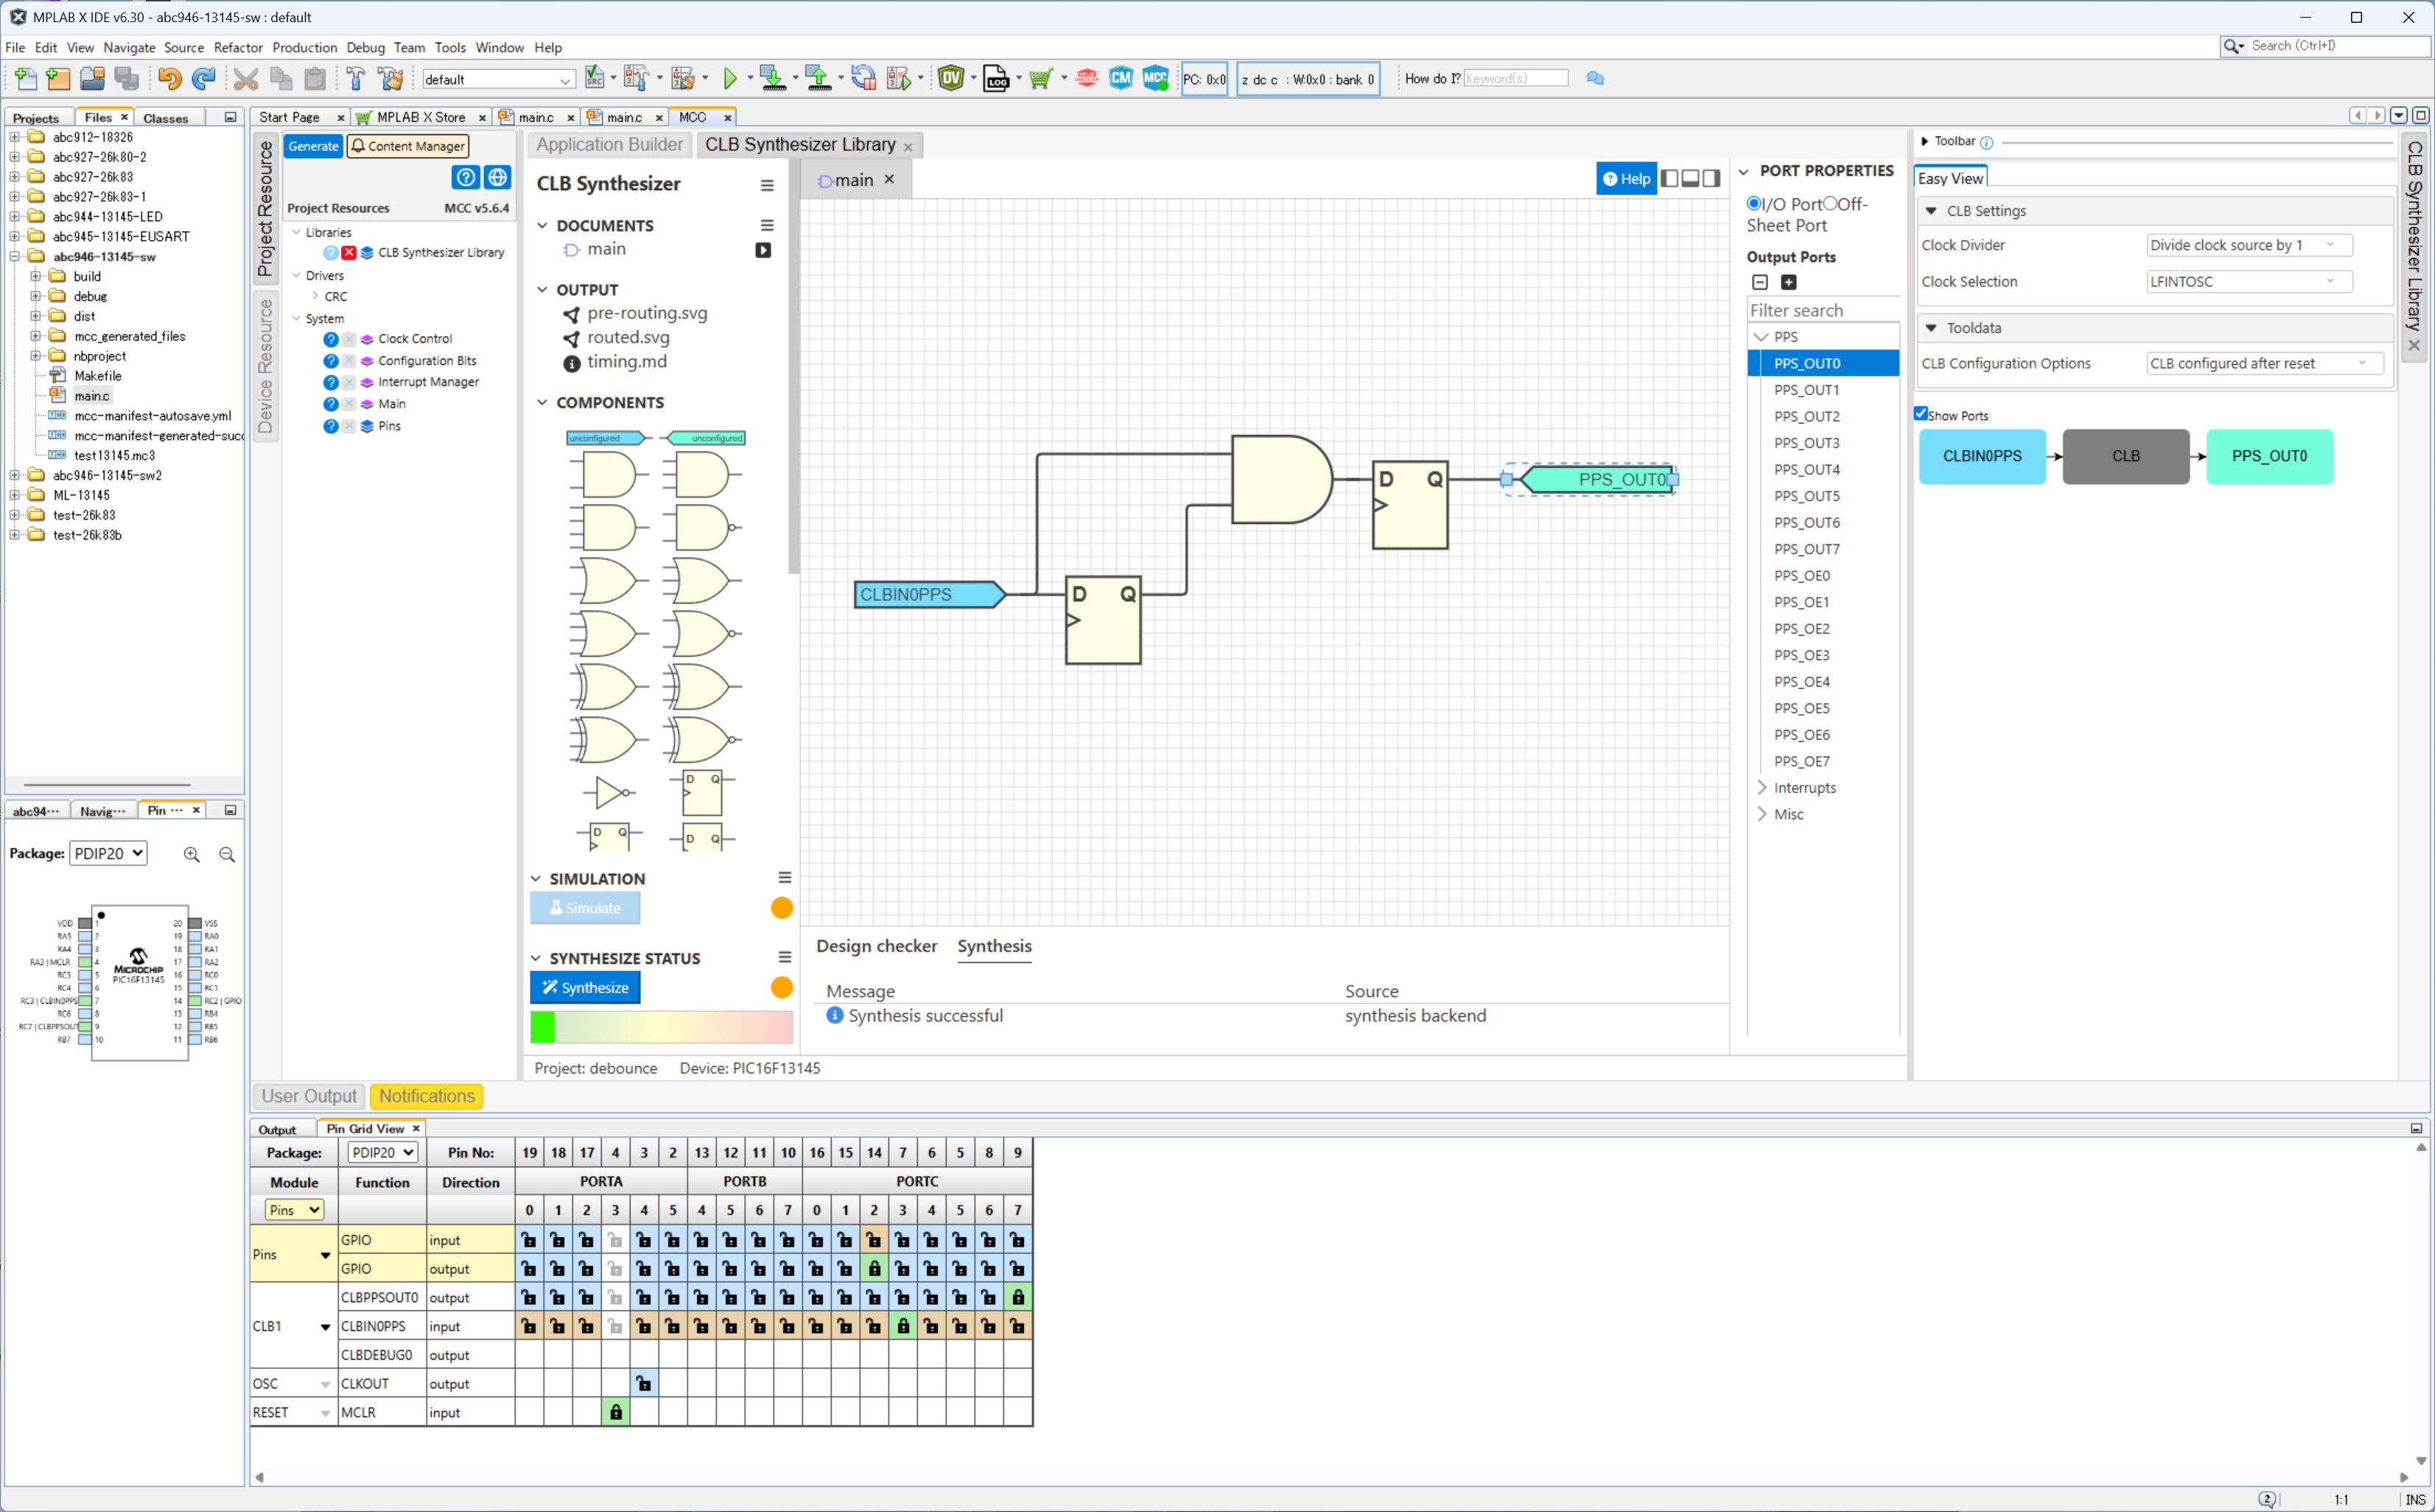
Task: Click the Filter search field for ports
Action: pyautogui.click(x=1823, y=311)
